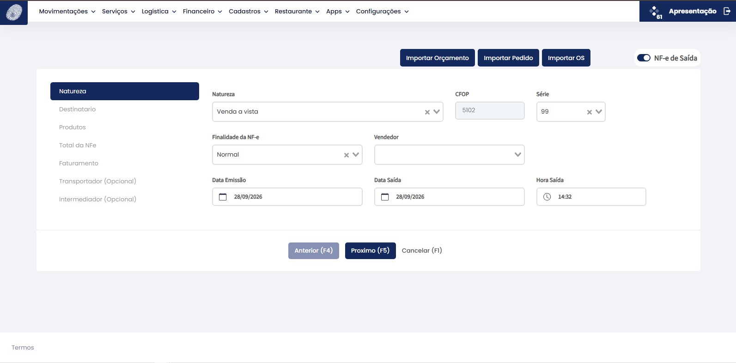Clear the Finalidade da NF-e X icon
Screen dimensions: 736x363
coord(347,155)
